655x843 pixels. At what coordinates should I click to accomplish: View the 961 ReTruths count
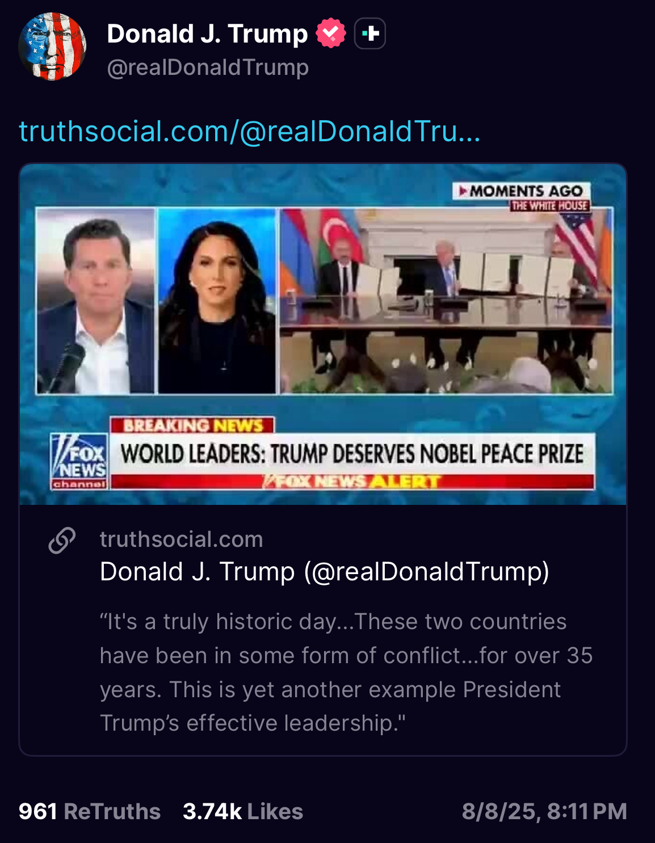point(90,811)
